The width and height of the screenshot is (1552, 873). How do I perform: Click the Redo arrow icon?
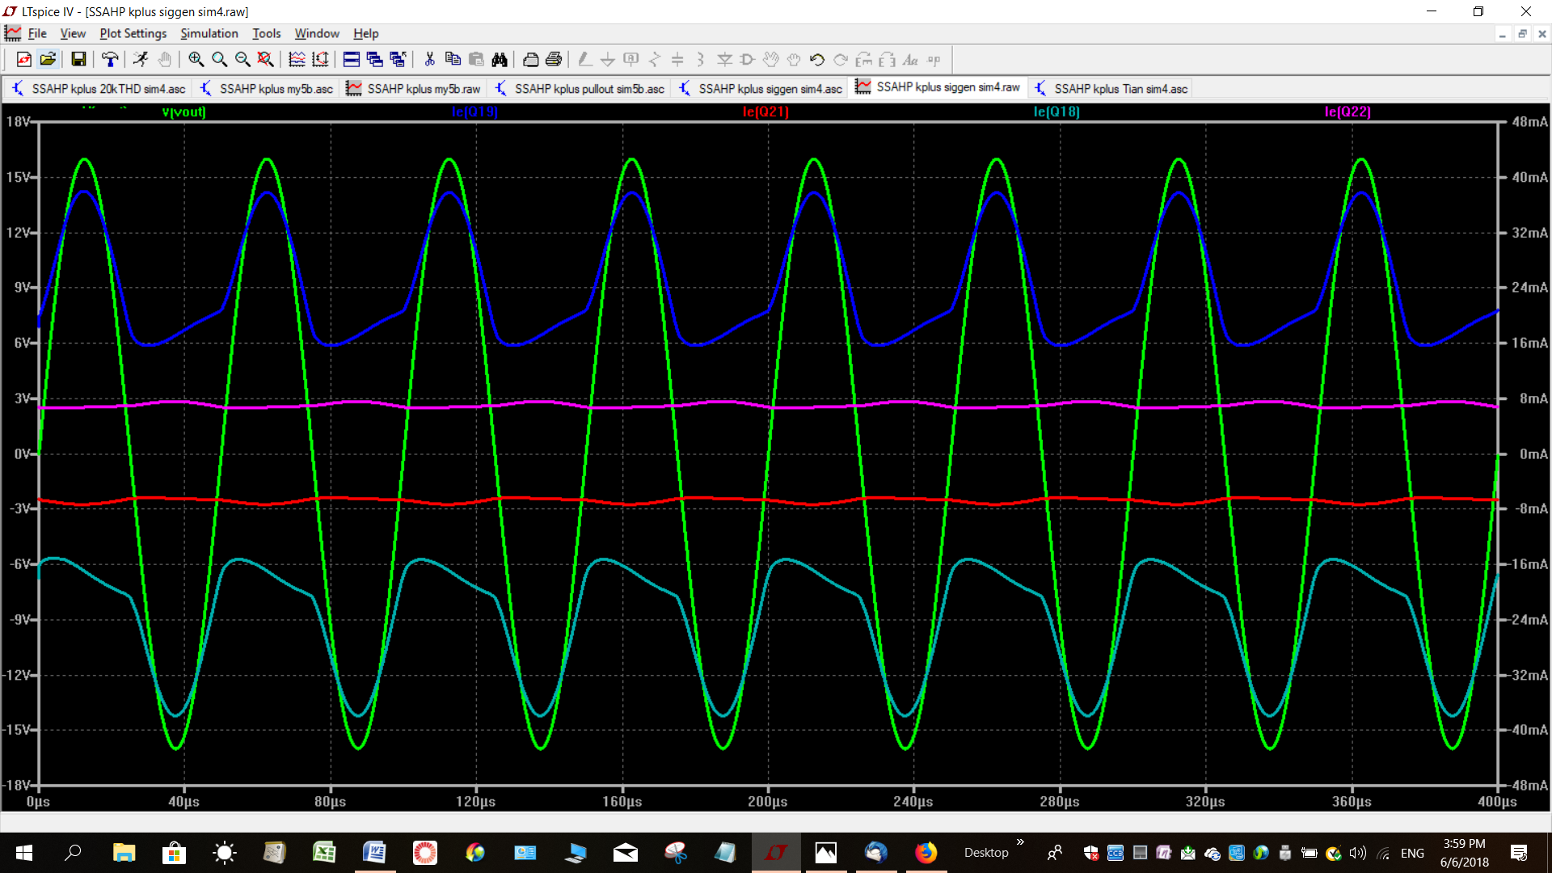pos(841,59)
